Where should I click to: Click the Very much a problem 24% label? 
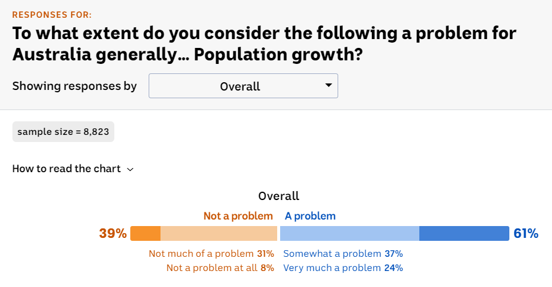[x=343, y=267]
